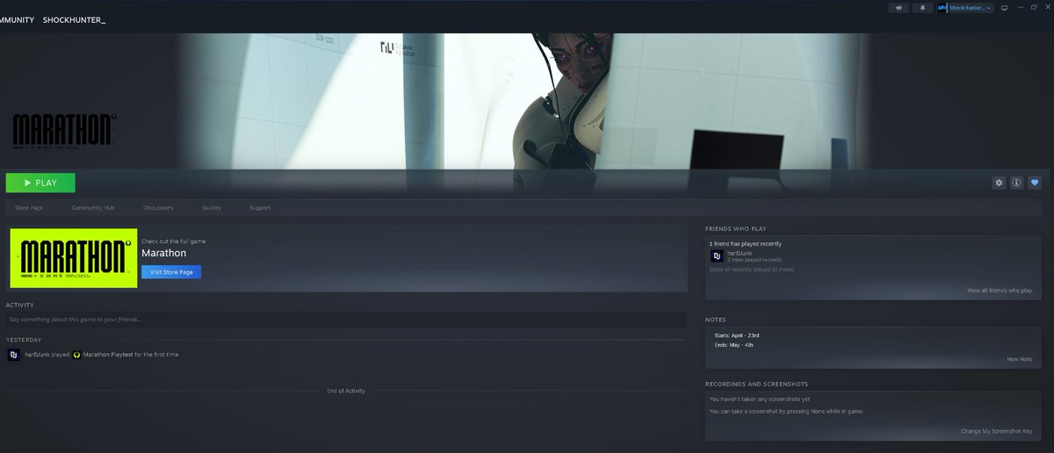Open the Guides tab

[212, 208]
